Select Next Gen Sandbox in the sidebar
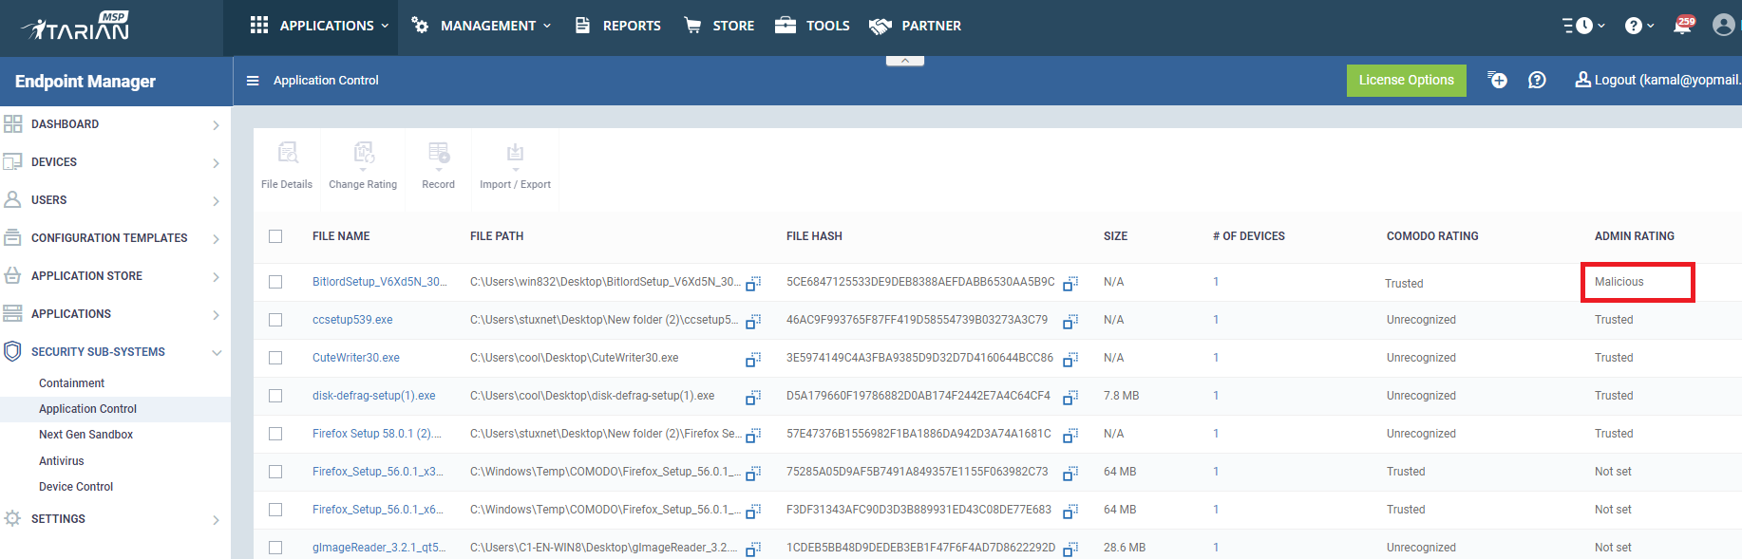 tap(85, 435)
